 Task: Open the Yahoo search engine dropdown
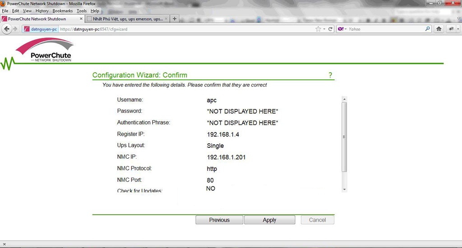[x=342, y=29]
